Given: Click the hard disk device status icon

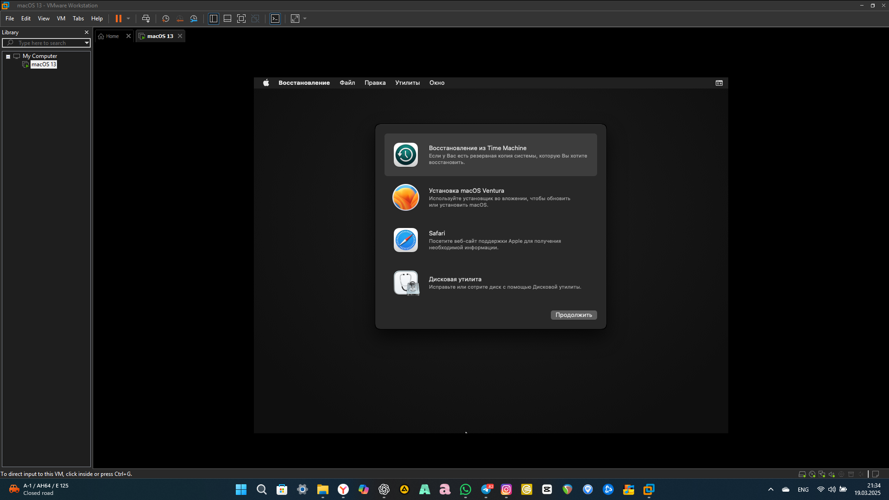Looking at the screenshot, I should [x=802, y=475].
